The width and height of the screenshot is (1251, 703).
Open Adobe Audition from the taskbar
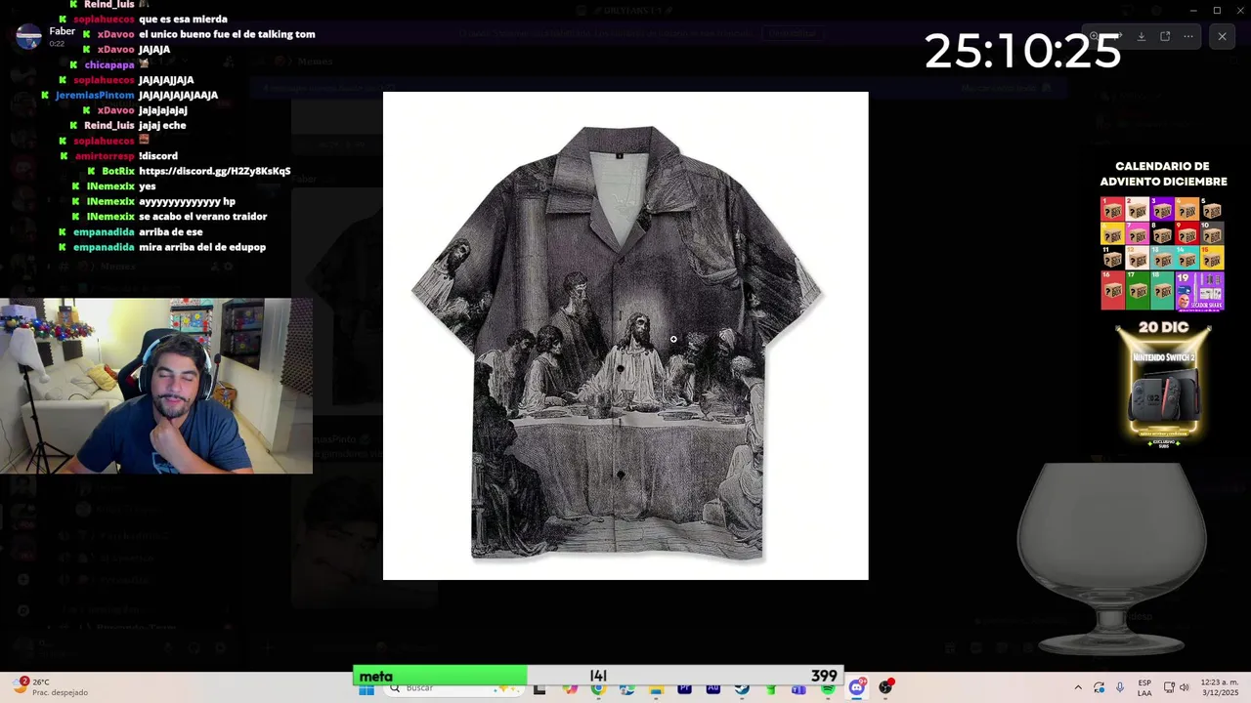pyautogui.click(x=713, y=688)
